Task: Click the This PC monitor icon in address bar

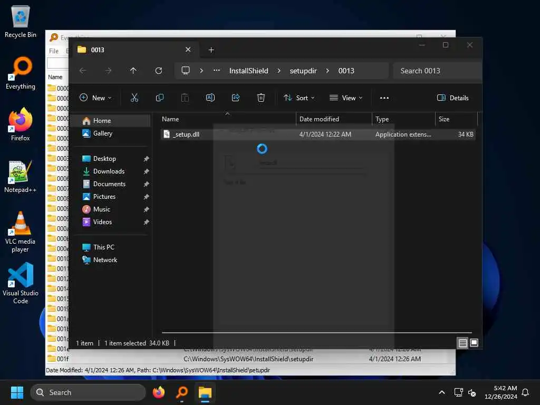Action: tap(186, 71)
